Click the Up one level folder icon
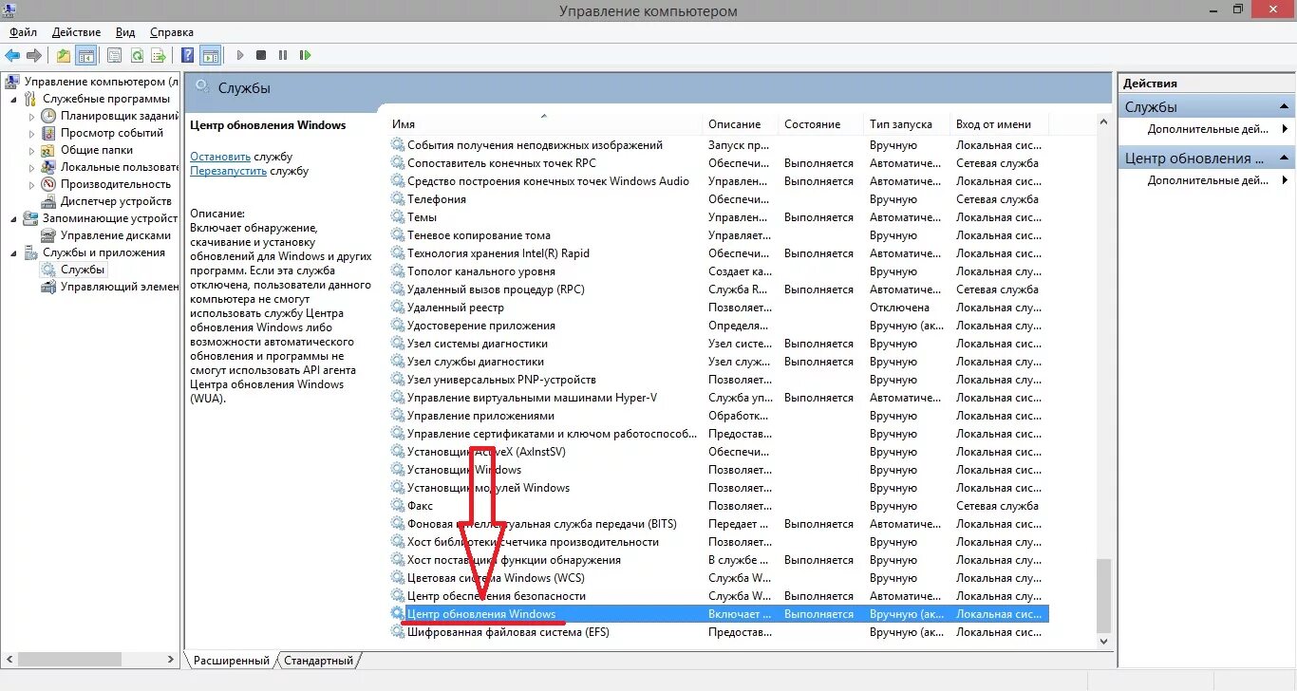Image resolution: width=1297 pixels, height=691 pixels. [64, 56]
